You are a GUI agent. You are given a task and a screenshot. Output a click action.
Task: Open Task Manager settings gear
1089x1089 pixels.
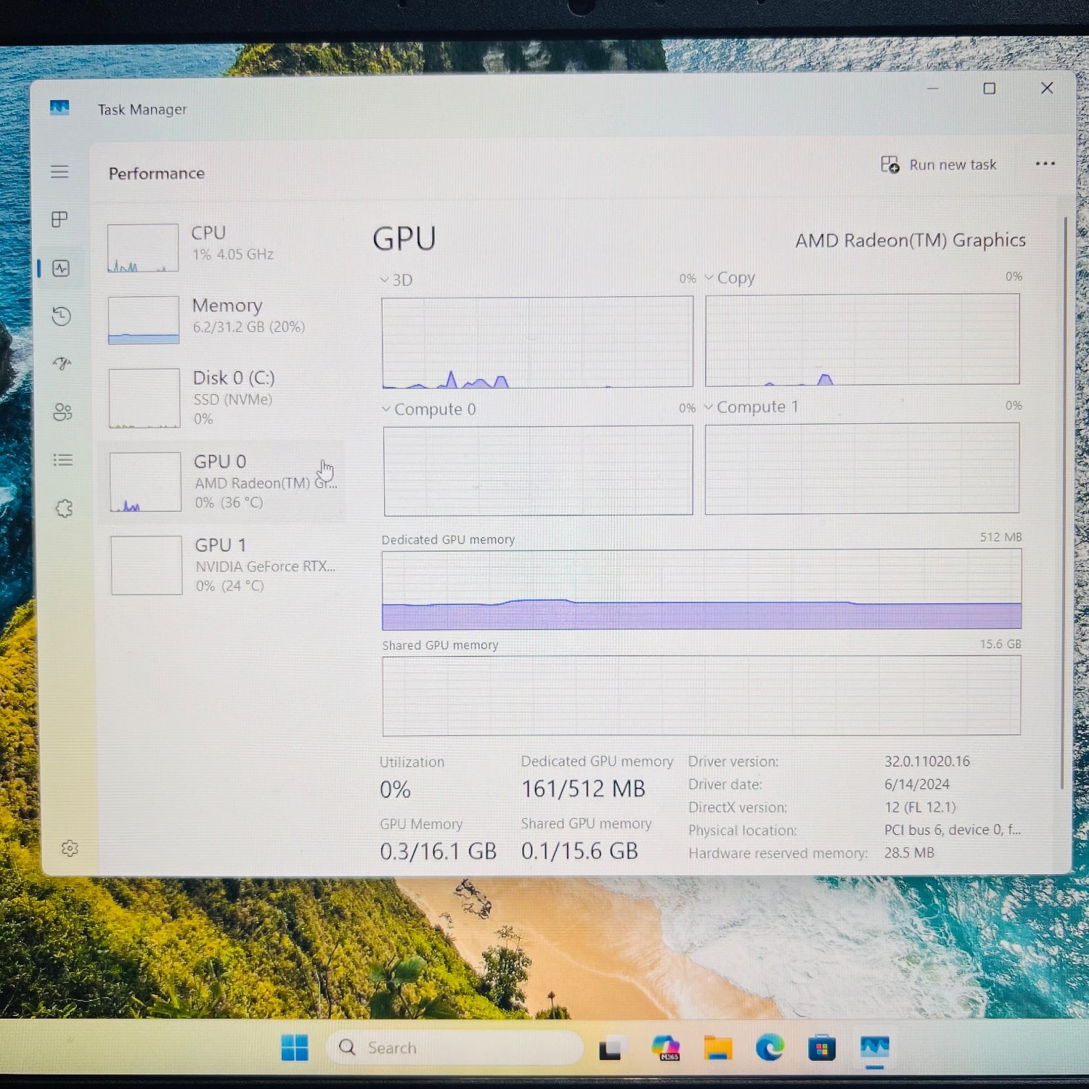[x=70, y=848]
